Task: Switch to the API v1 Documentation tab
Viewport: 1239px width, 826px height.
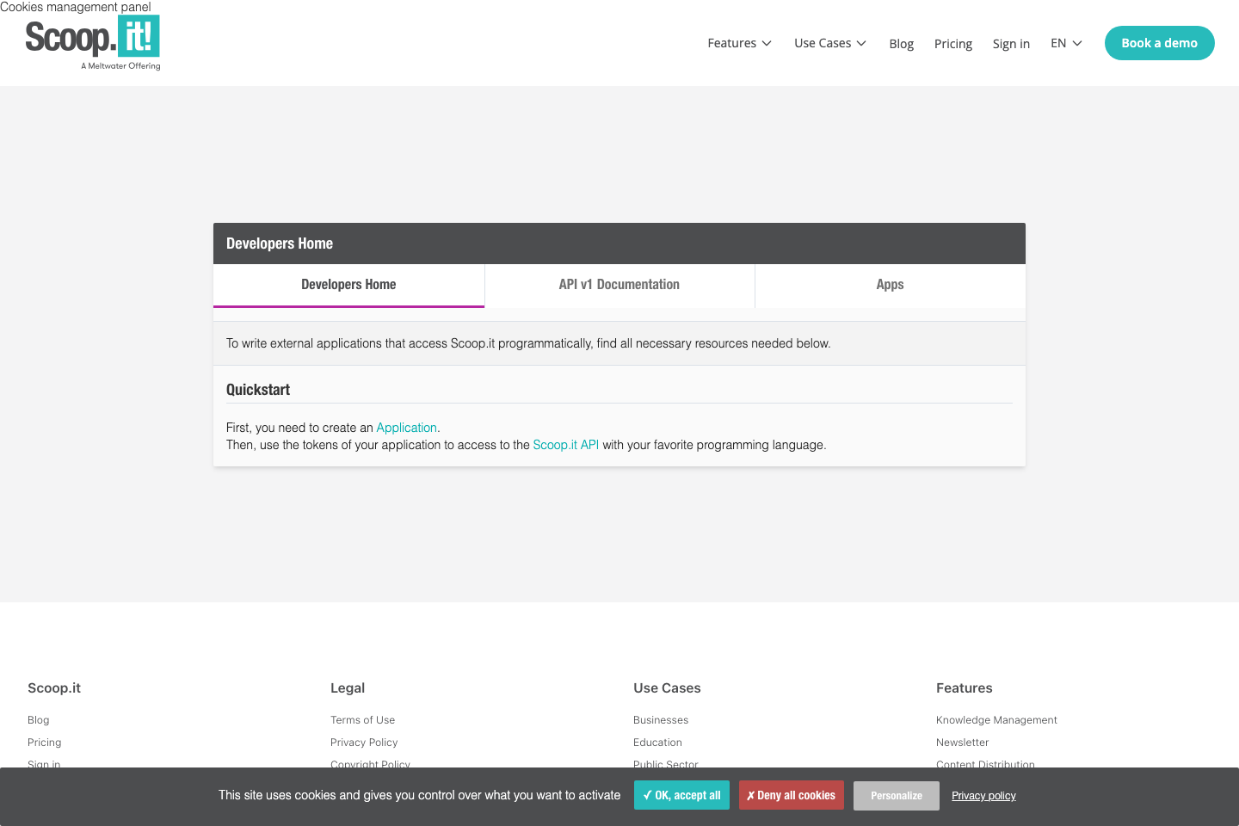Action: pyautogui.click(x=619, y=284)
